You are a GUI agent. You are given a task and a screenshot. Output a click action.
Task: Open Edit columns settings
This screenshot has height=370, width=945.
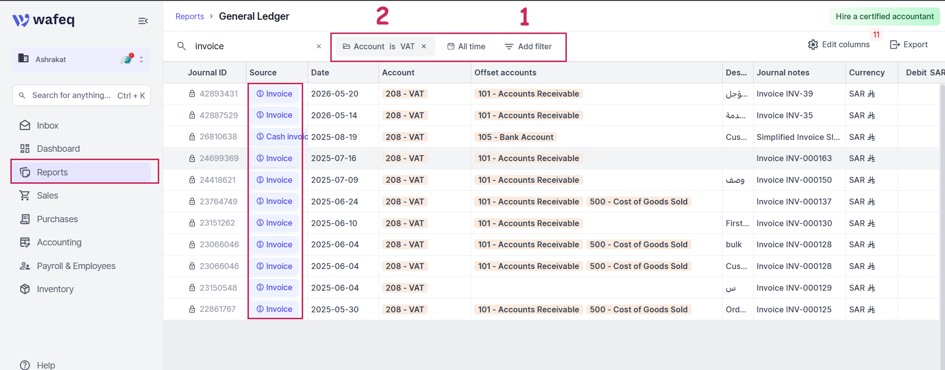[x=839, y=44]
